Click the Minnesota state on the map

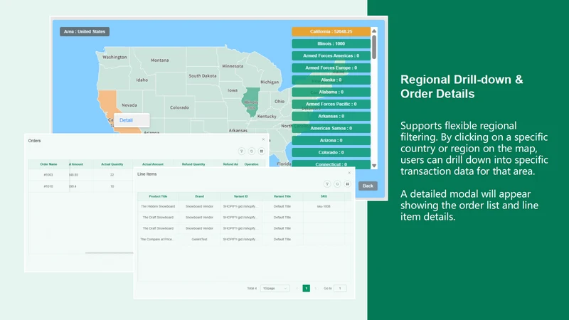coord(233,66)
